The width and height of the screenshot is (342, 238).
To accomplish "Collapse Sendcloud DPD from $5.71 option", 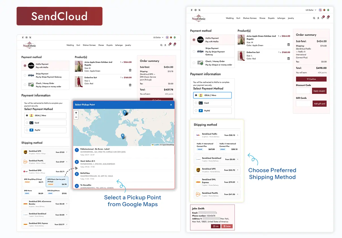I will pos(45,171).
